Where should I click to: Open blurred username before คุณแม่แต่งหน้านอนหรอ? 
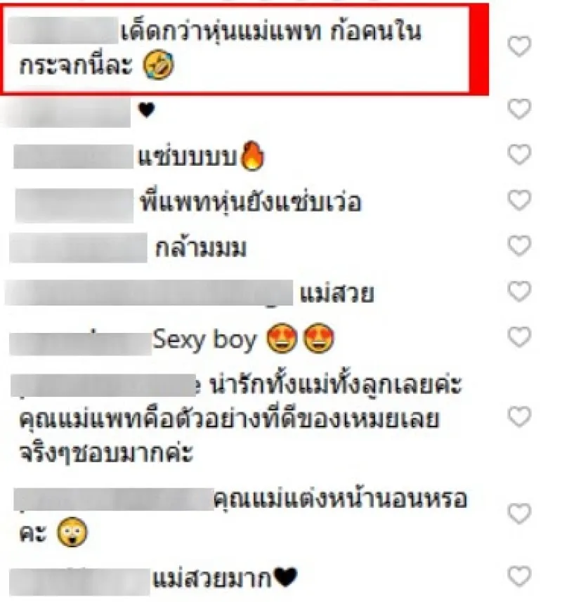click(x=114, y=499)
